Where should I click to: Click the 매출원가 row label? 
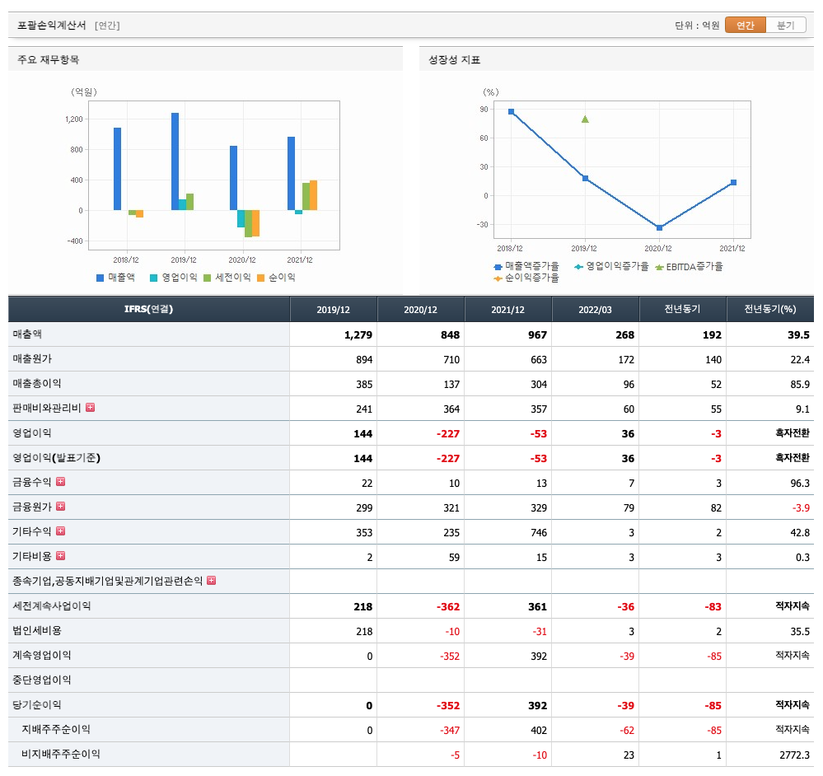[32, 359]
